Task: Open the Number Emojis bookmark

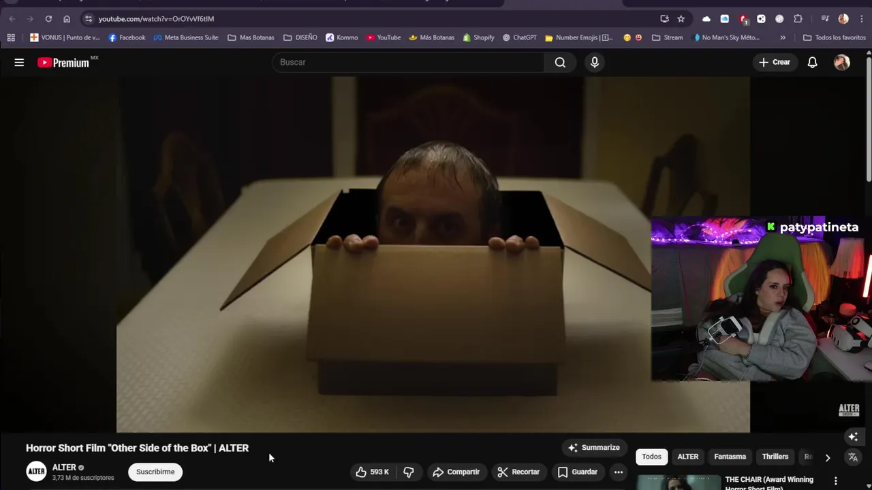Action: [x=579, y=37]
